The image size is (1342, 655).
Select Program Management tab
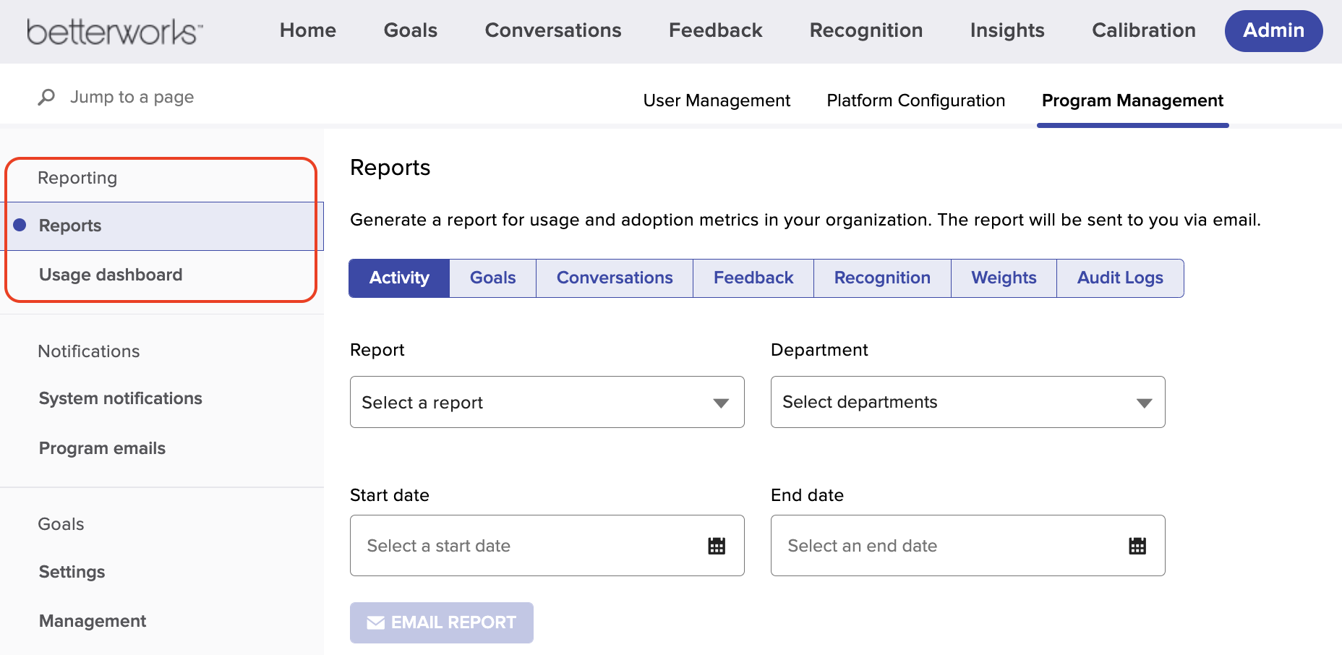click(1133, 100)
